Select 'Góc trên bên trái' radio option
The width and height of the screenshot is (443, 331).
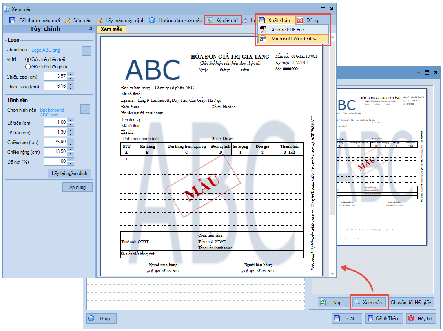tap(28, 59)
